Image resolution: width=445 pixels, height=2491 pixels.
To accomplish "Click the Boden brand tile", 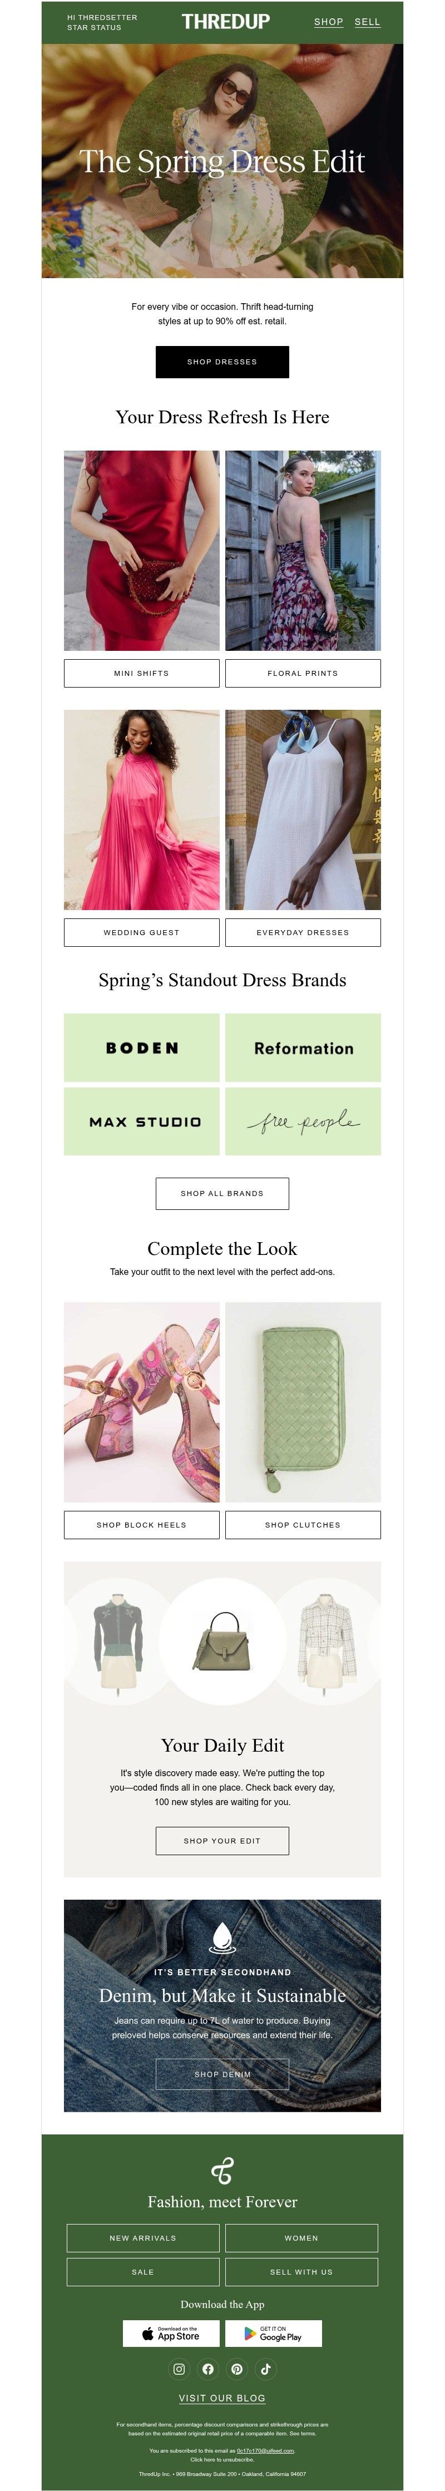I will 141,1047.
